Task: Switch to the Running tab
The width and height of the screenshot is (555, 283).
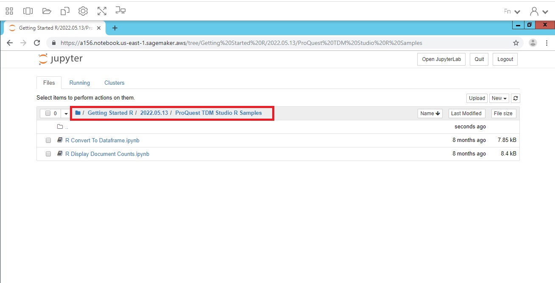Action: pyautogui.click(x=80, y=83)
